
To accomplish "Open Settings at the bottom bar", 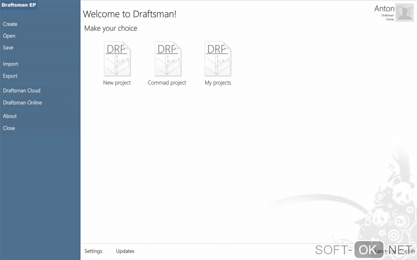I will click(93, 251).
